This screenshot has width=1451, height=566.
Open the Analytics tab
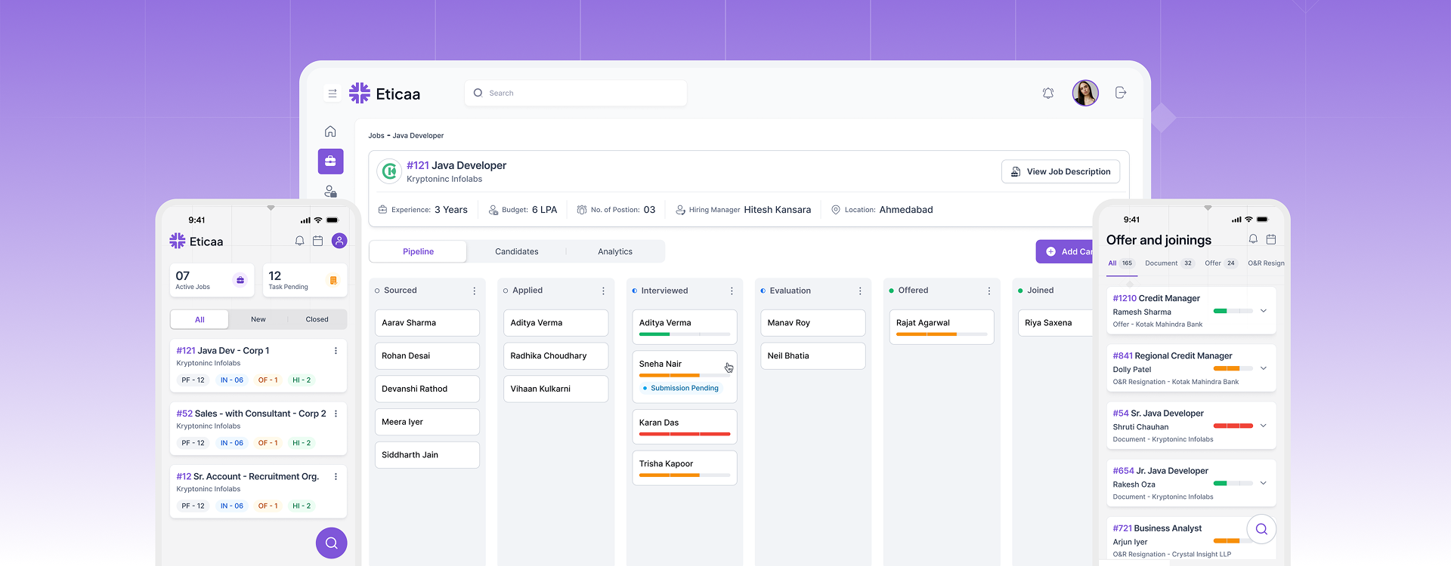tap(615, 251)
